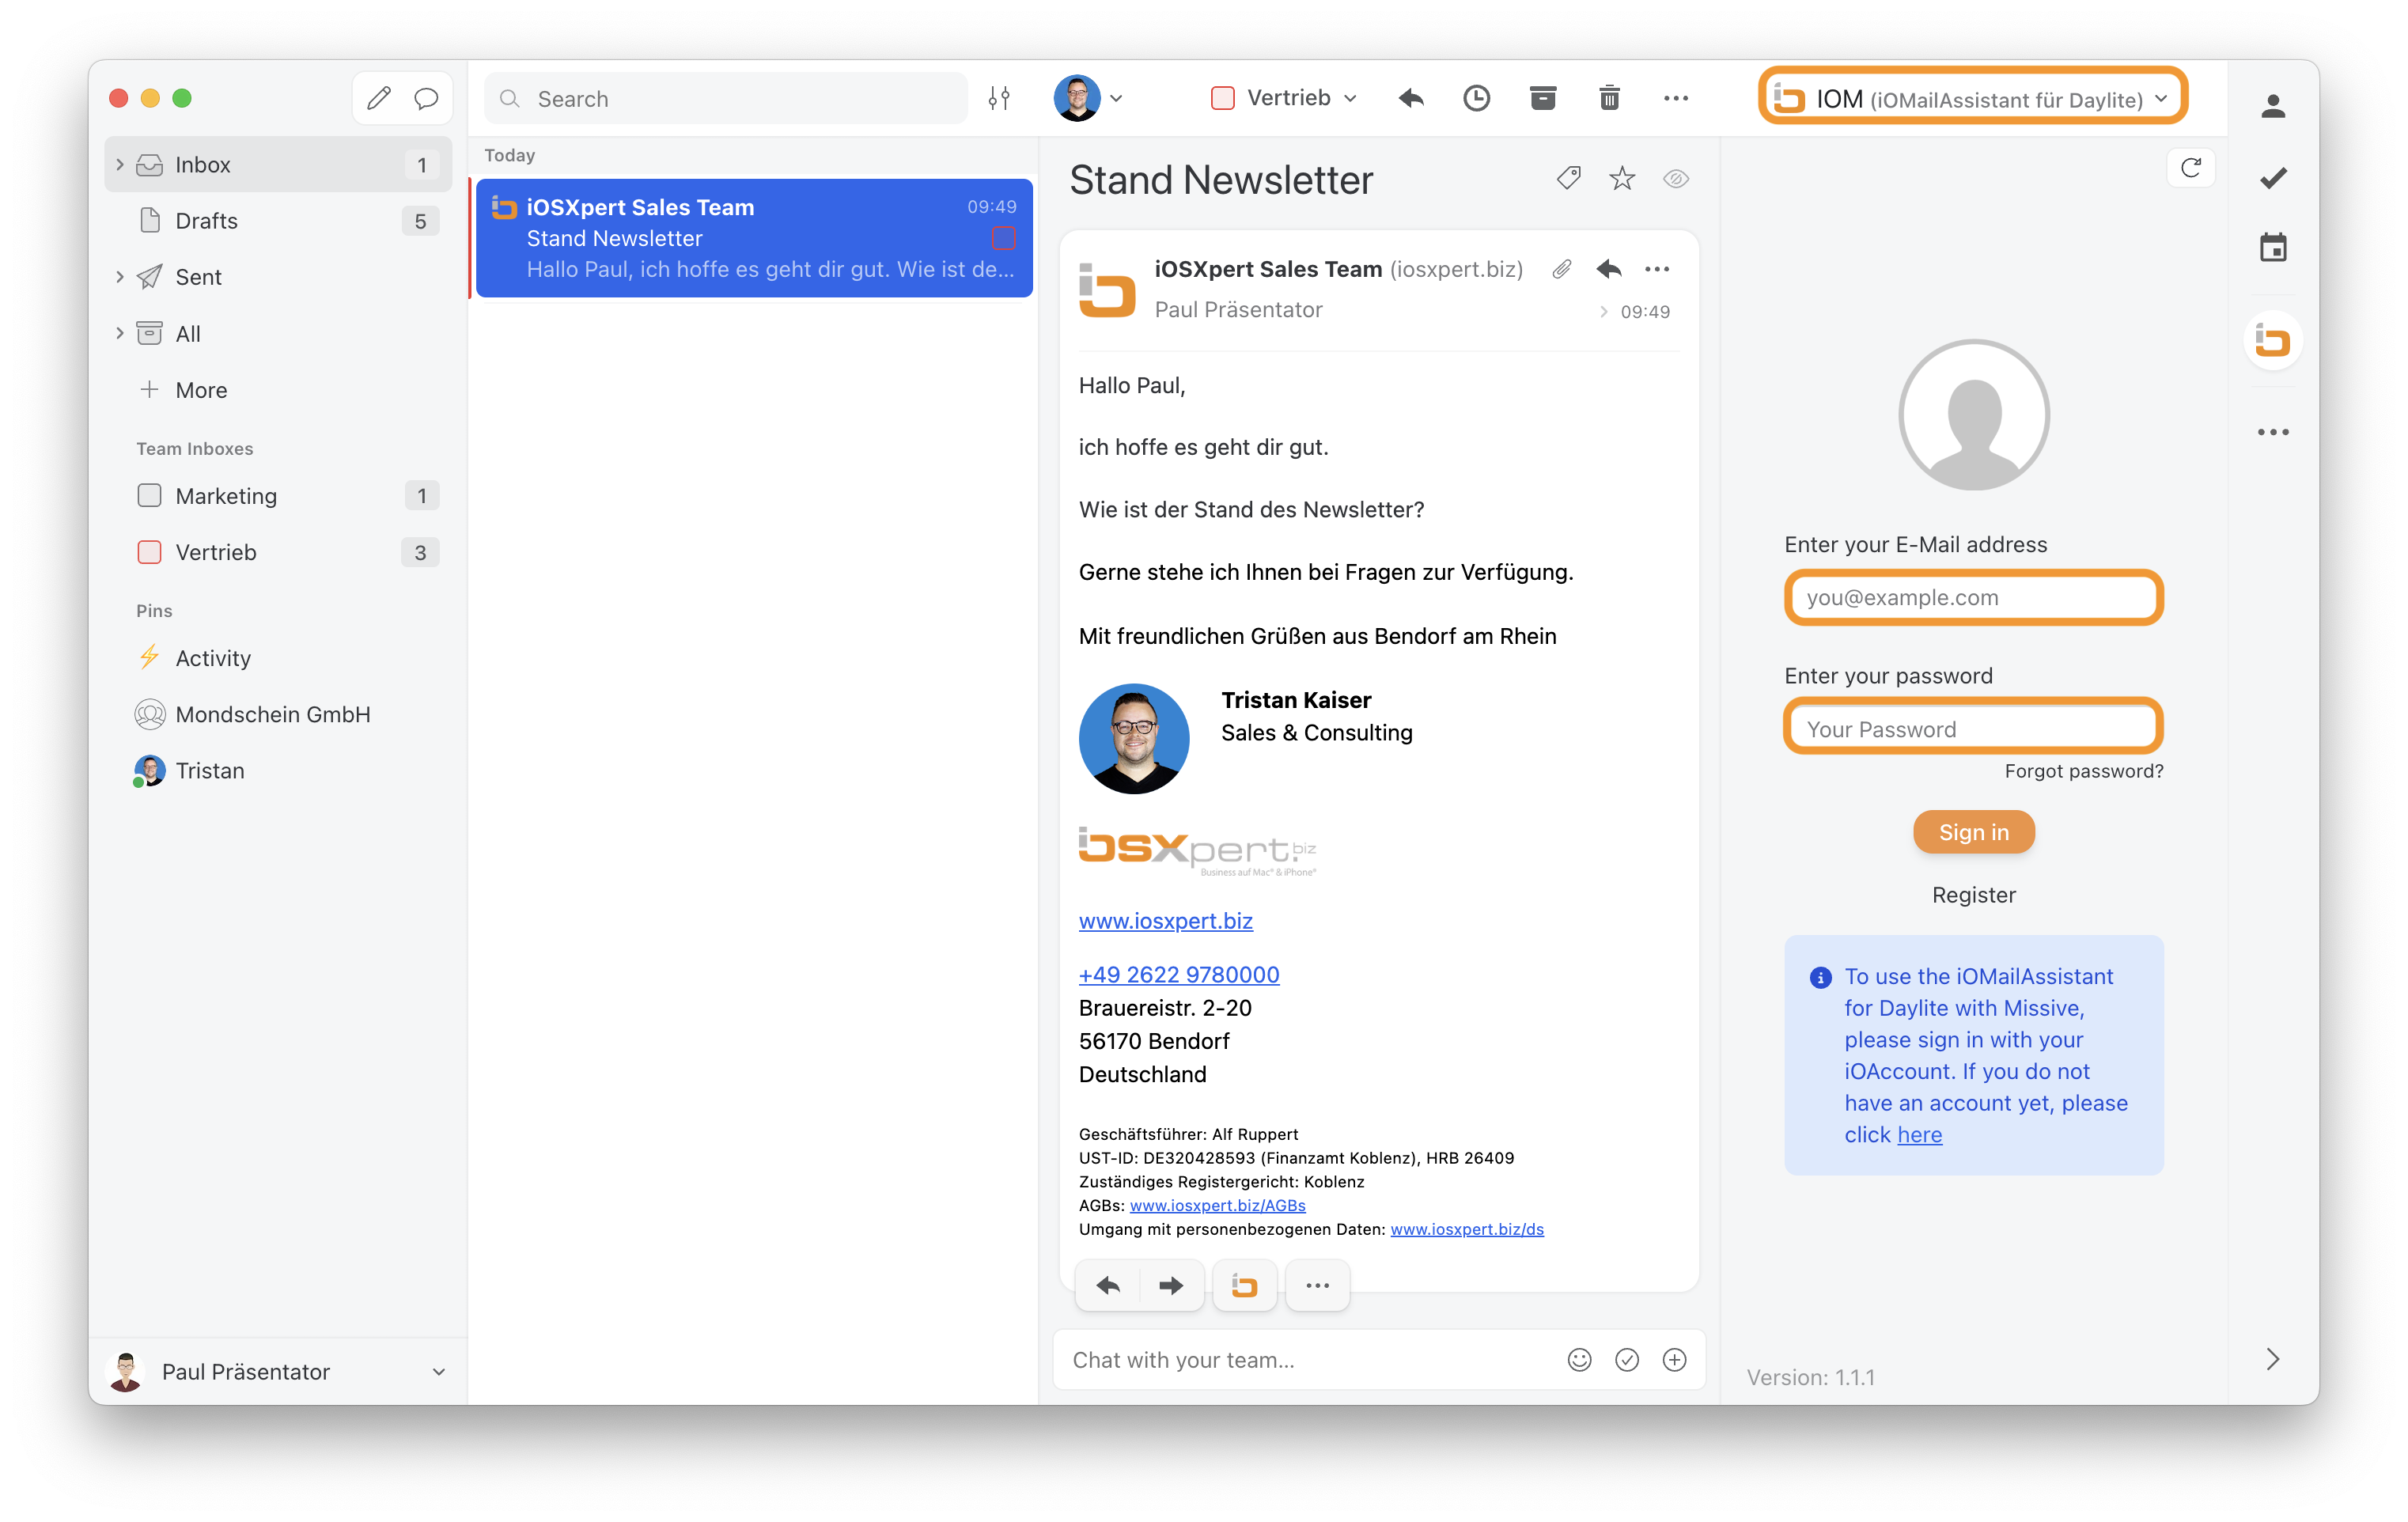The image size is (2408, 1522).
Task: Select the Inbox folder
Action: point(278,164)
